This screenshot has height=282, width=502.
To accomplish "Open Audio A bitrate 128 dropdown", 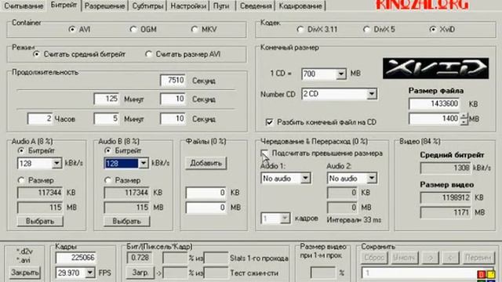I will click(x=56, y=164).
